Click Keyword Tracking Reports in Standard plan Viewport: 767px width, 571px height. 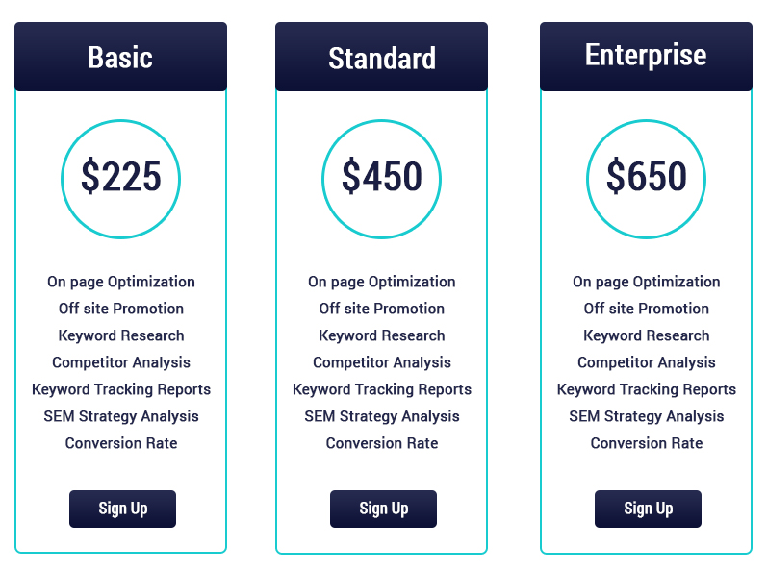pos(381,389)
